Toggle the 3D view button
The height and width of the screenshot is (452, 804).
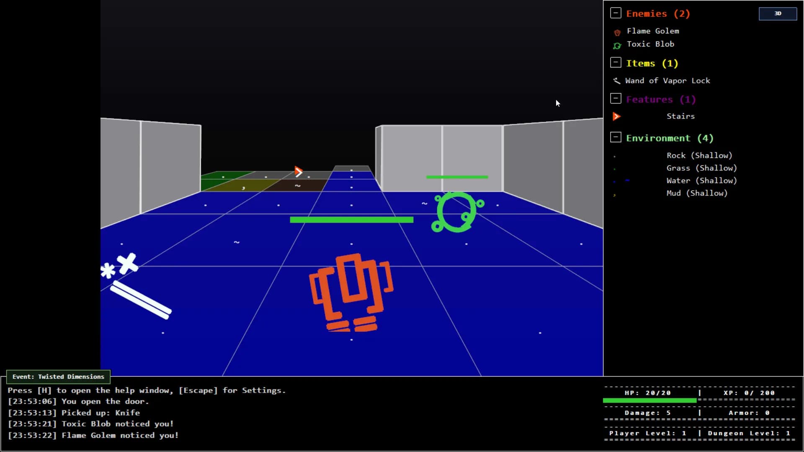click(x=778, y=13)
